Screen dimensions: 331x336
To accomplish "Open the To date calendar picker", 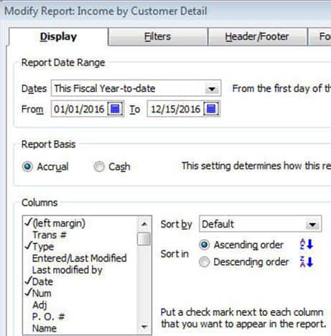I will (x=211, y=109).
